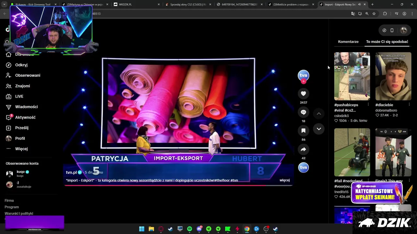Go to previous video arrow
Viewport: 417px width, 234px height.
click(319, 113)
